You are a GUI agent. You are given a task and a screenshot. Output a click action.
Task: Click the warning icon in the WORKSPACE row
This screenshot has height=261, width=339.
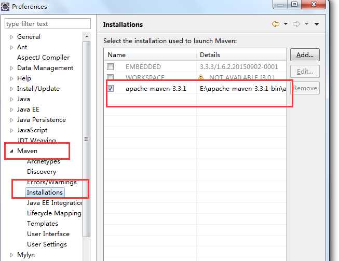coord(201,77)
